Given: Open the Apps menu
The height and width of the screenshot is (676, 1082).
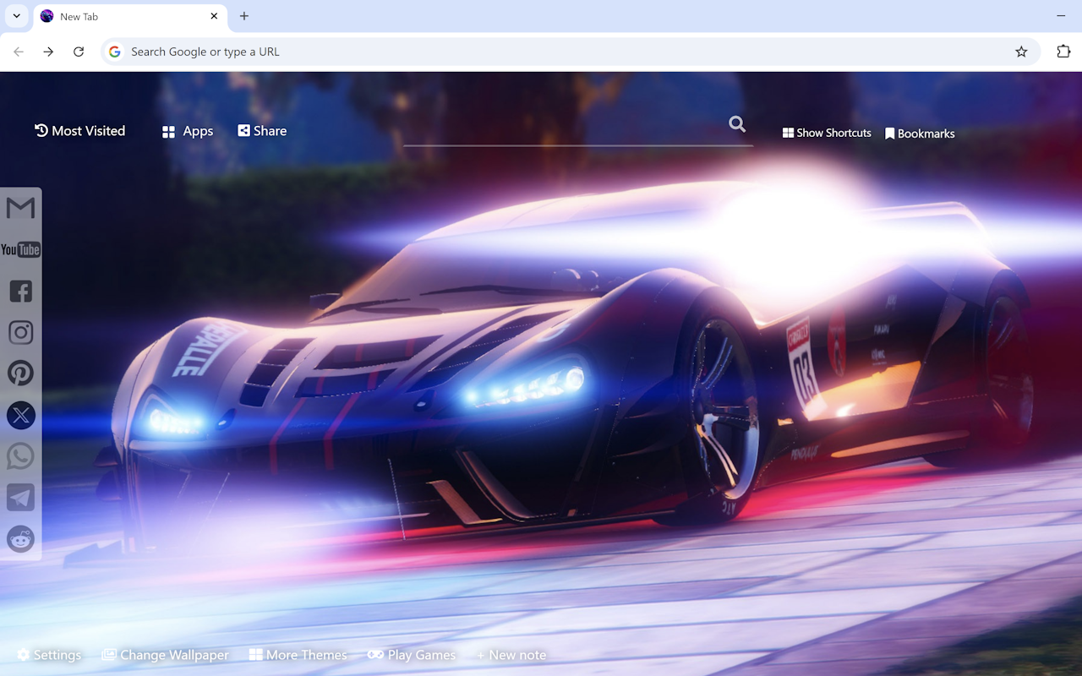Looking at the screenshot, I should click(186, 131).
